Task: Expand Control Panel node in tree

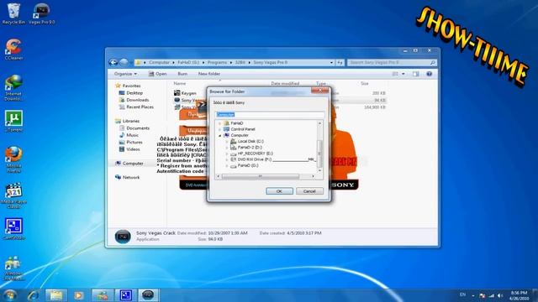Action: tap(220, 129)
